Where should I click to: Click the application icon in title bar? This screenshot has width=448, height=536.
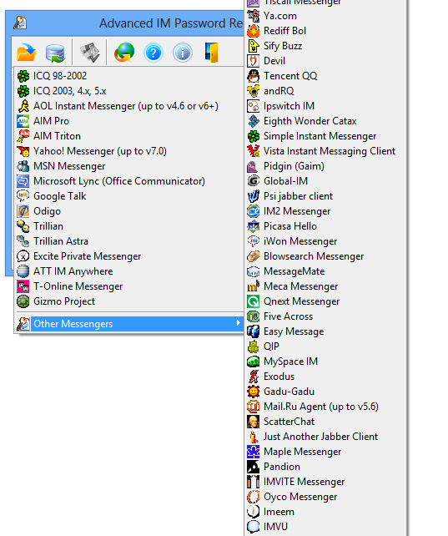click(x=20, y=23)
